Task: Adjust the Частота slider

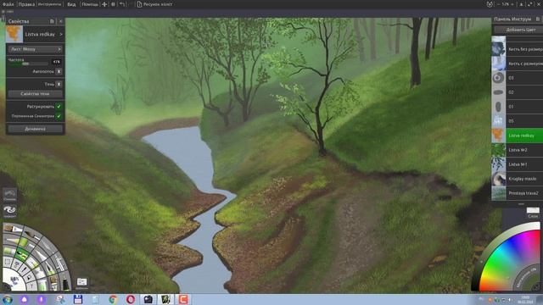Action: (28, 64)
